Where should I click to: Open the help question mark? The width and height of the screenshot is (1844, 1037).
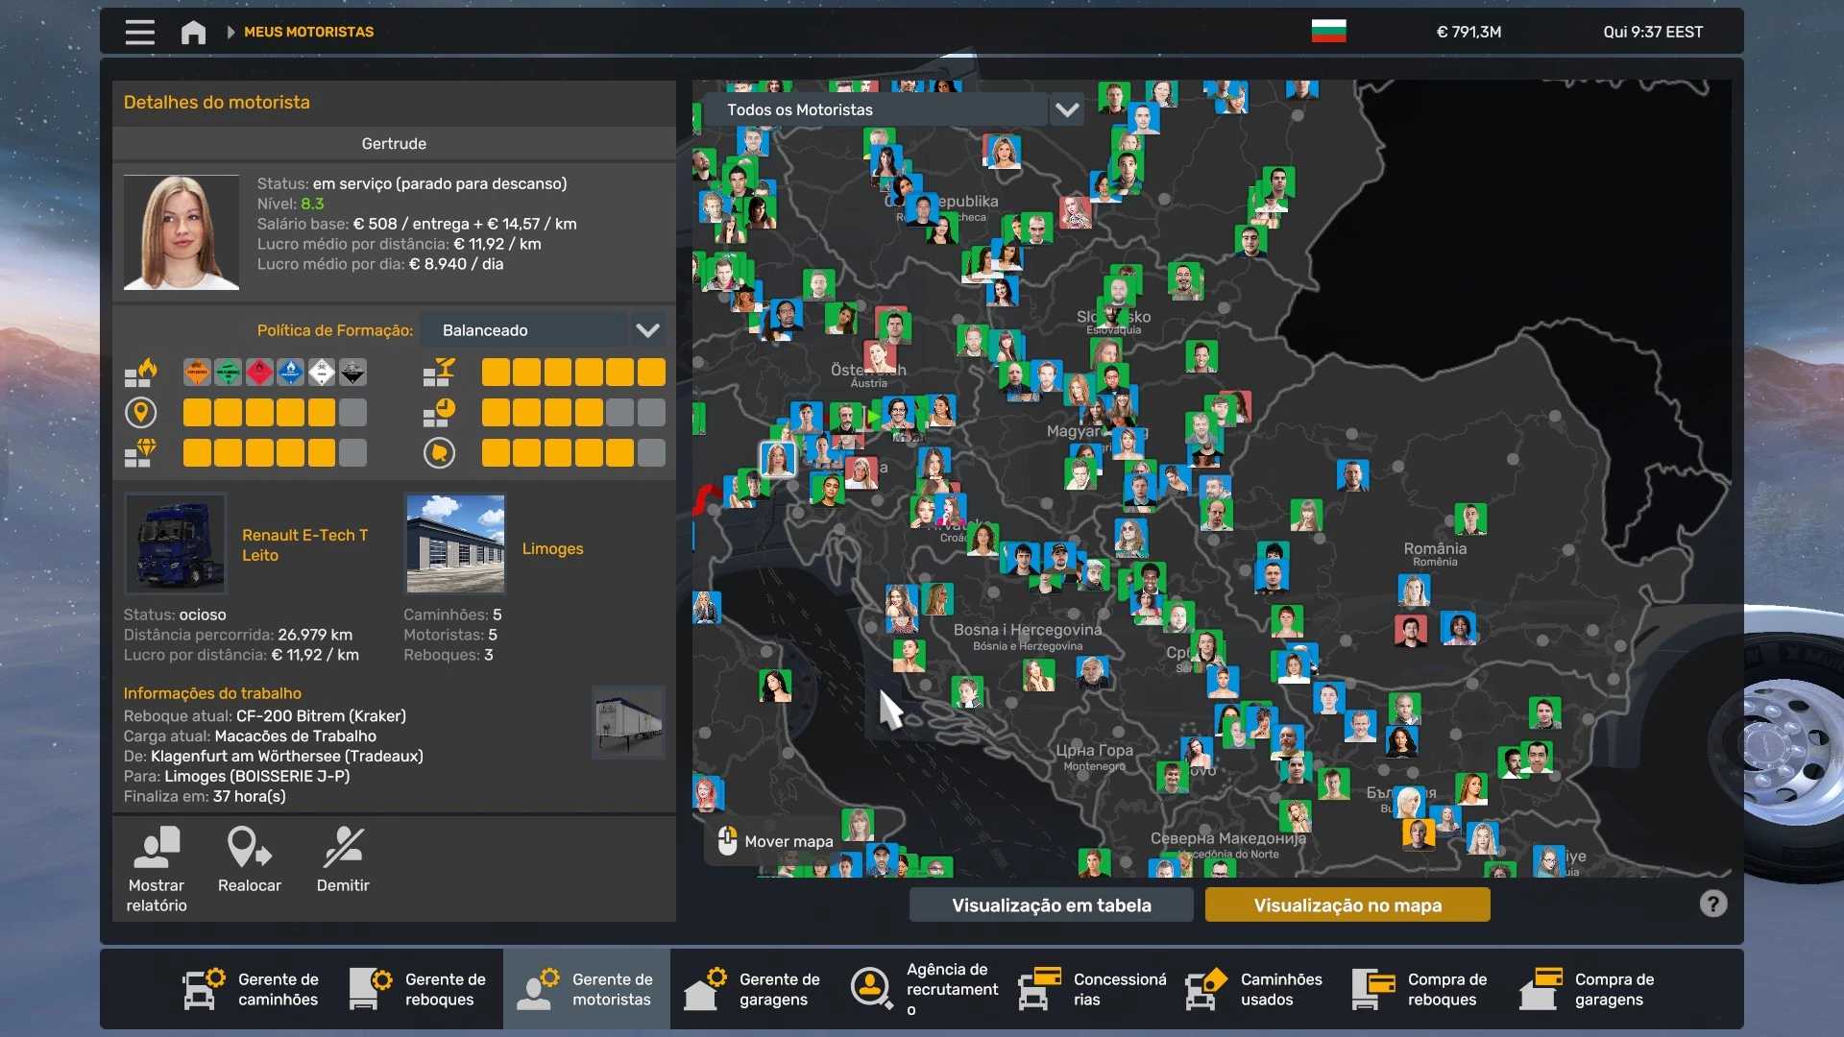1712,904
